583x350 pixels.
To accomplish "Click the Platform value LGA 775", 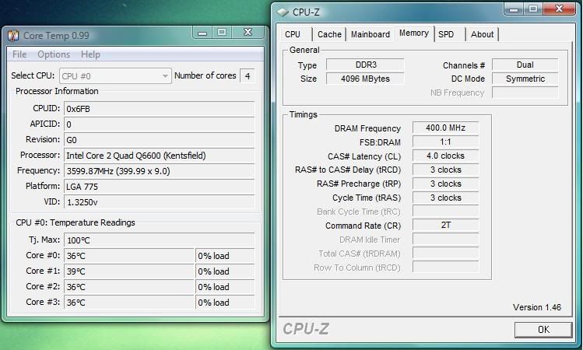I will pyautogui.click(x=159, y=187).
